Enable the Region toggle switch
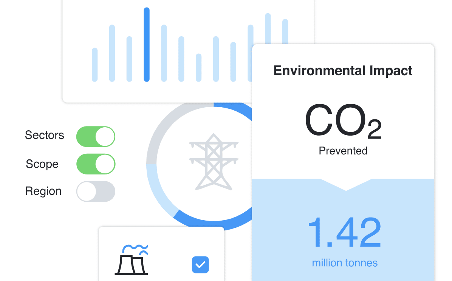This screenshot has height=281, width=452. tap(96, 191)
